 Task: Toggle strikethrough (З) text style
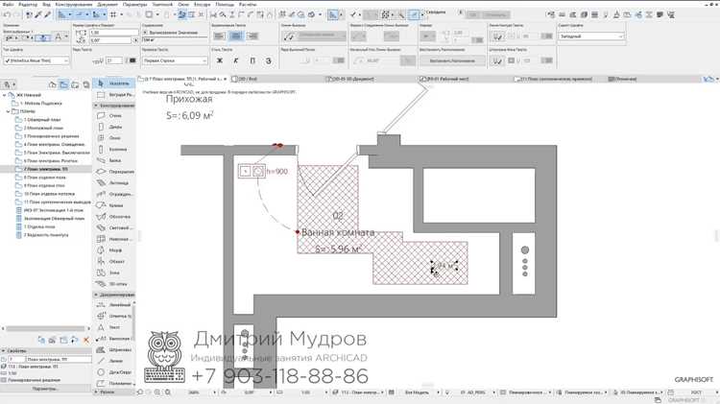(x=269, y=60)
